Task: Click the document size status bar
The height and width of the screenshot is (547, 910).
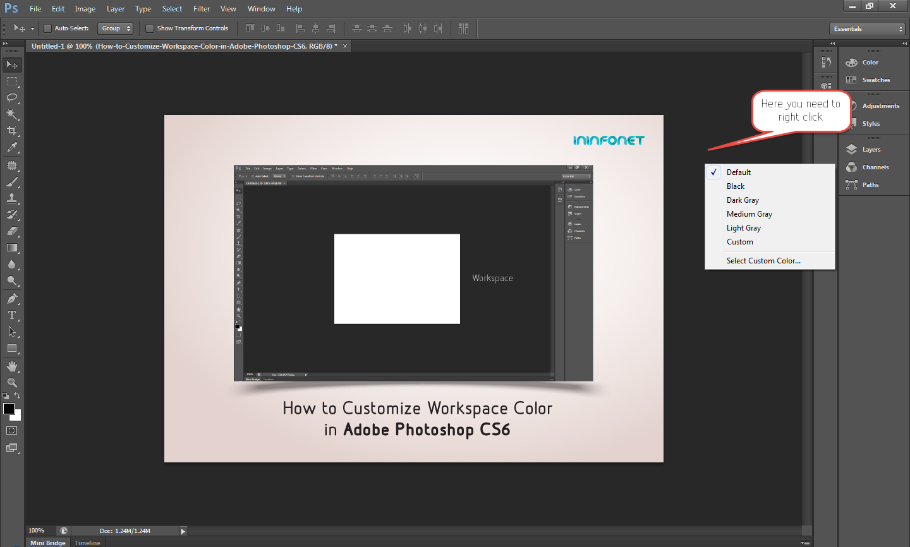Action: 126,531
